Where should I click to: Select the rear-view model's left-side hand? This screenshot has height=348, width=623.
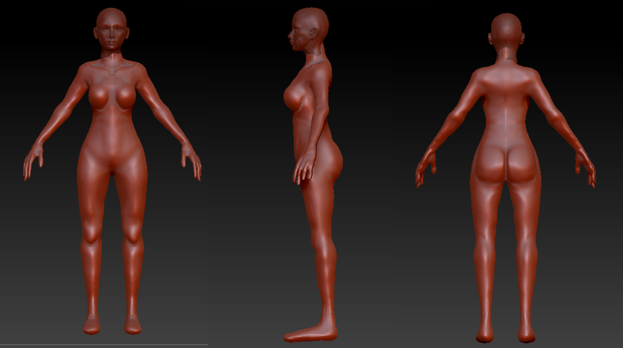click(426, 168)
